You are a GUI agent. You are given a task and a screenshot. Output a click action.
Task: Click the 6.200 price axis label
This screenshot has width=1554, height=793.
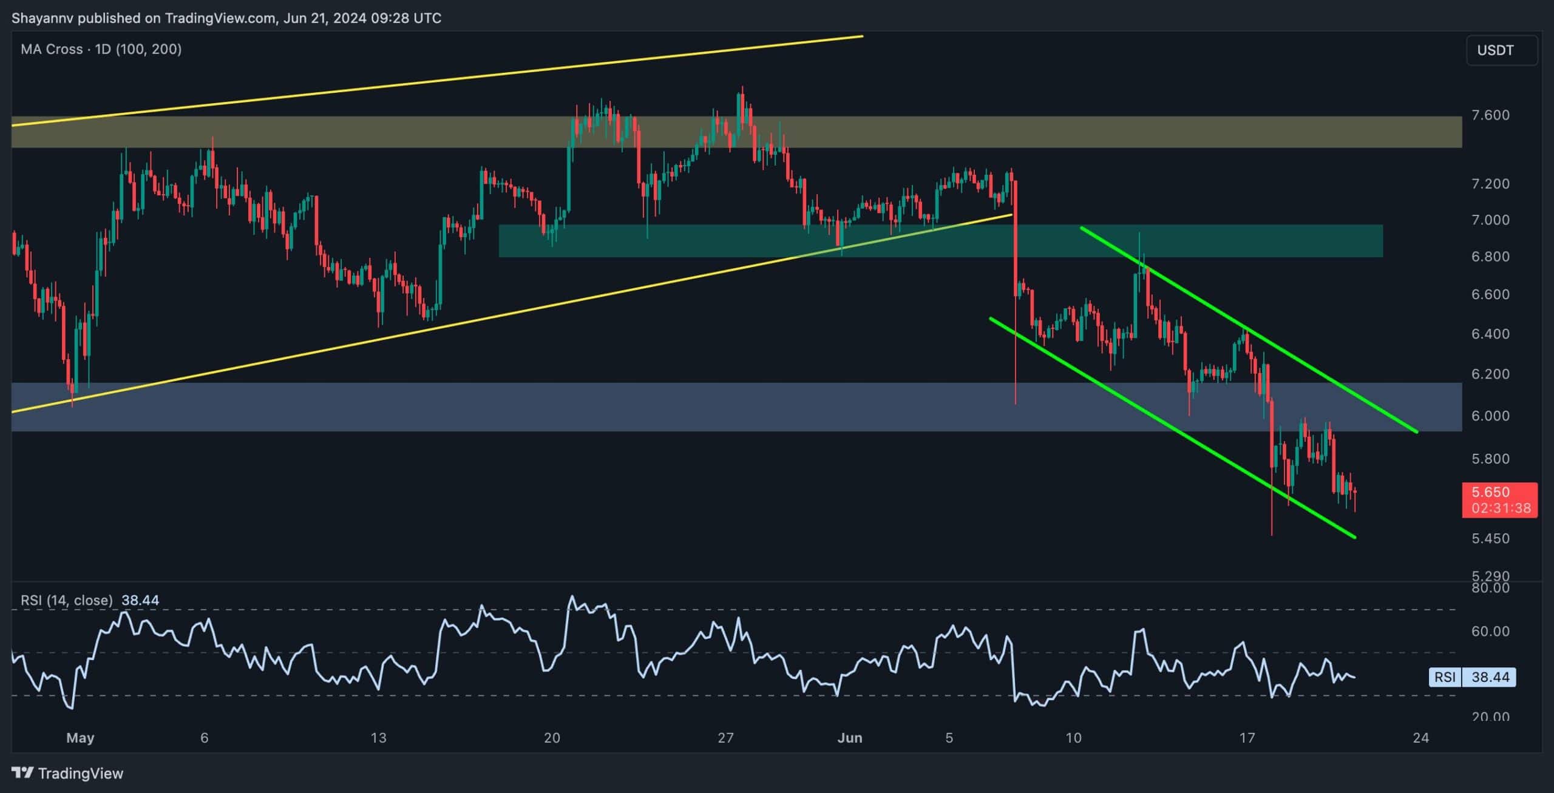click(x=1490, y=374)
